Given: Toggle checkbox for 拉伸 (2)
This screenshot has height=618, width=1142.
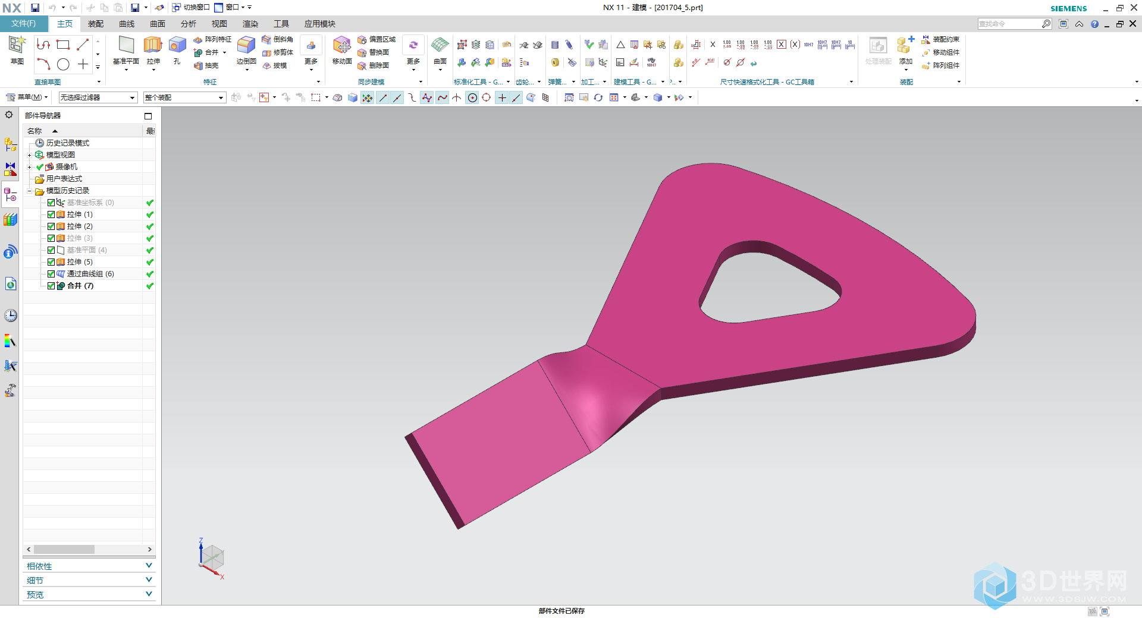Looking at the screenshot, I should [51, 226].
